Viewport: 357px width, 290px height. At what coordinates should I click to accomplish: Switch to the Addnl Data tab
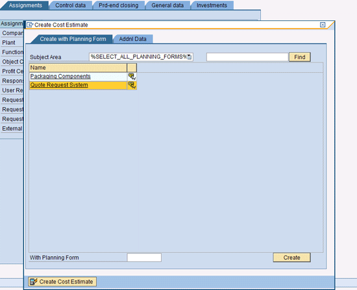tap(132, 39)
